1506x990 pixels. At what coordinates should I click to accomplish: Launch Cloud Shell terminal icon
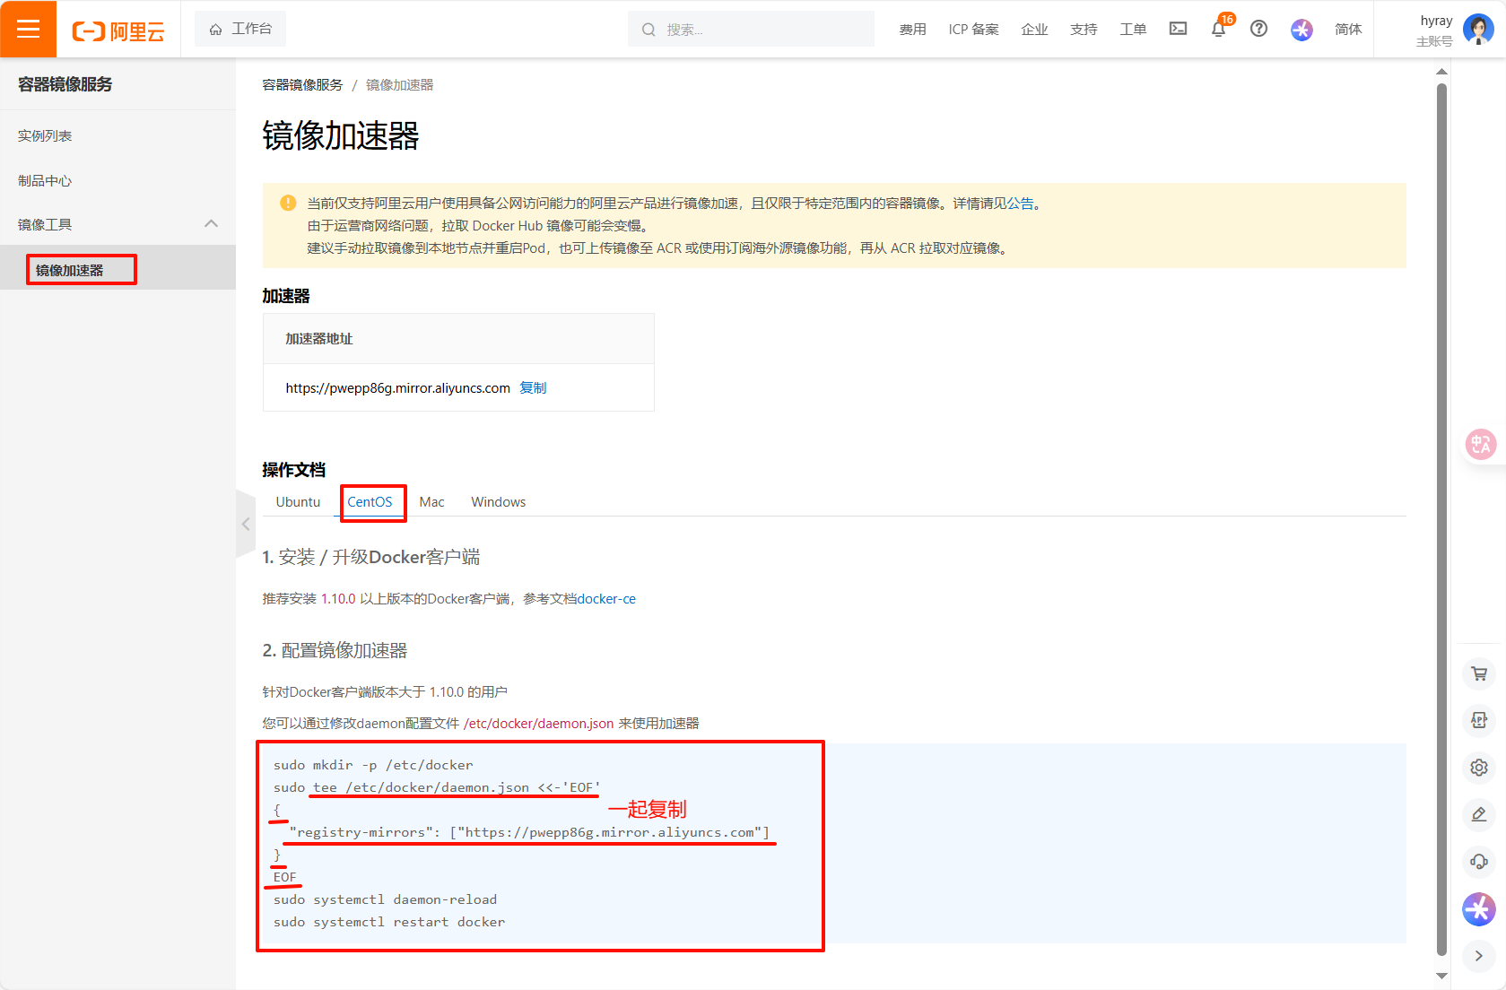pos(1178,29)
